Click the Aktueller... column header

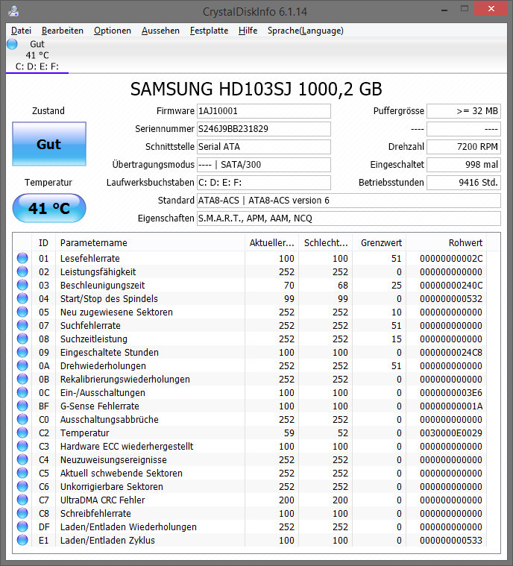(x=272, y=242)
